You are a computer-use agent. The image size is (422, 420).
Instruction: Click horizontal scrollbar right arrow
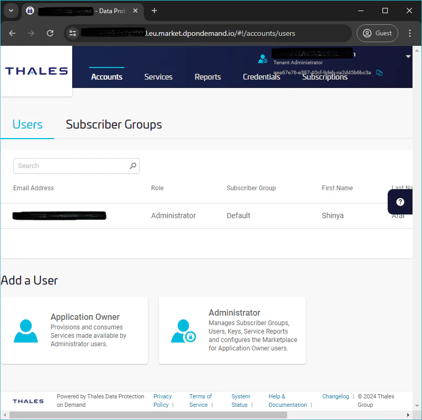[408, 415]
